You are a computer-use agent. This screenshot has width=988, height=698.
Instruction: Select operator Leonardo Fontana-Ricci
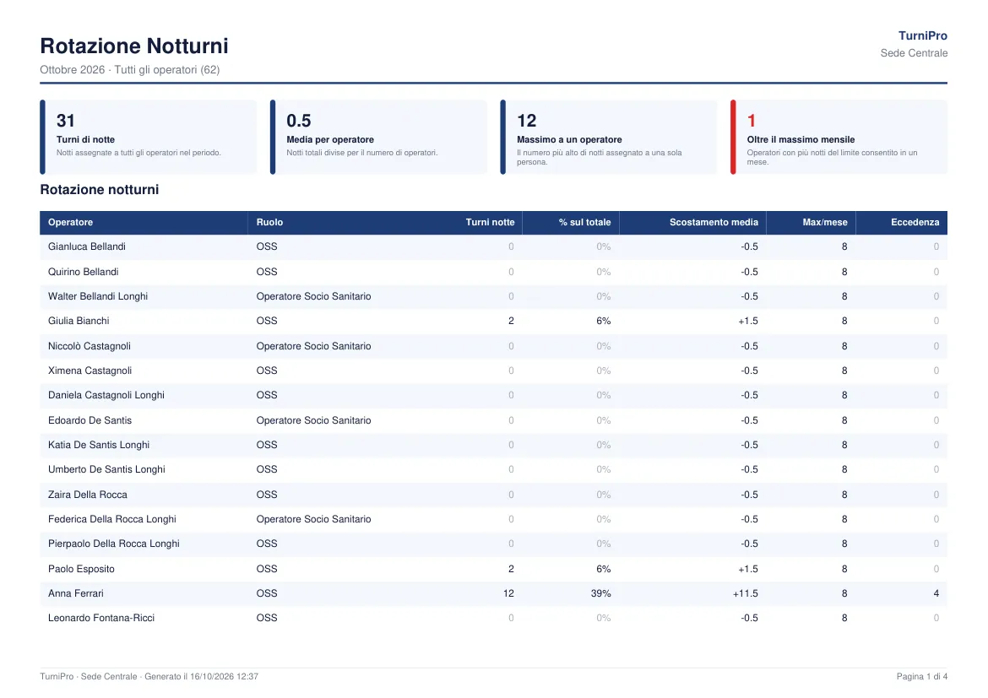click(x=100, y=618)
